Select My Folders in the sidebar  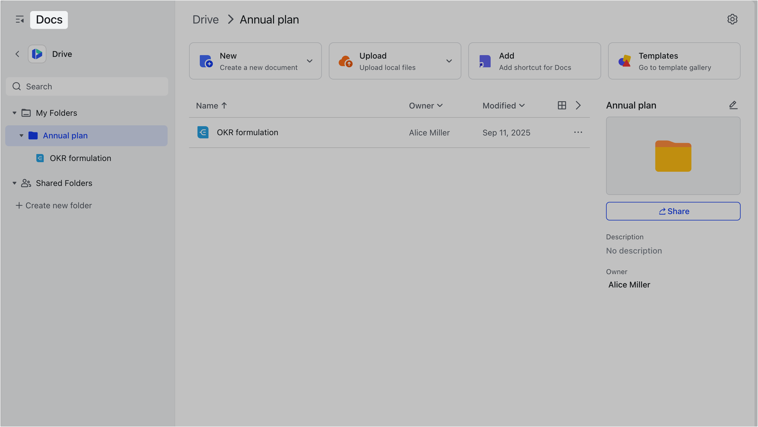tap(57, 113)
